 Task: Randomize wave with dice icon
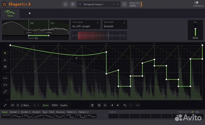(x=99, y=105)
